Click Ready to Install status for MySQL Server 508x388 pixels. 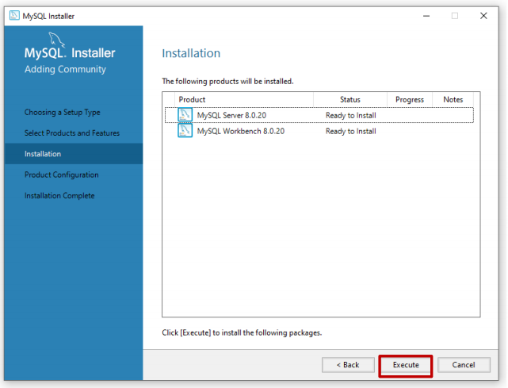point(351,115)
